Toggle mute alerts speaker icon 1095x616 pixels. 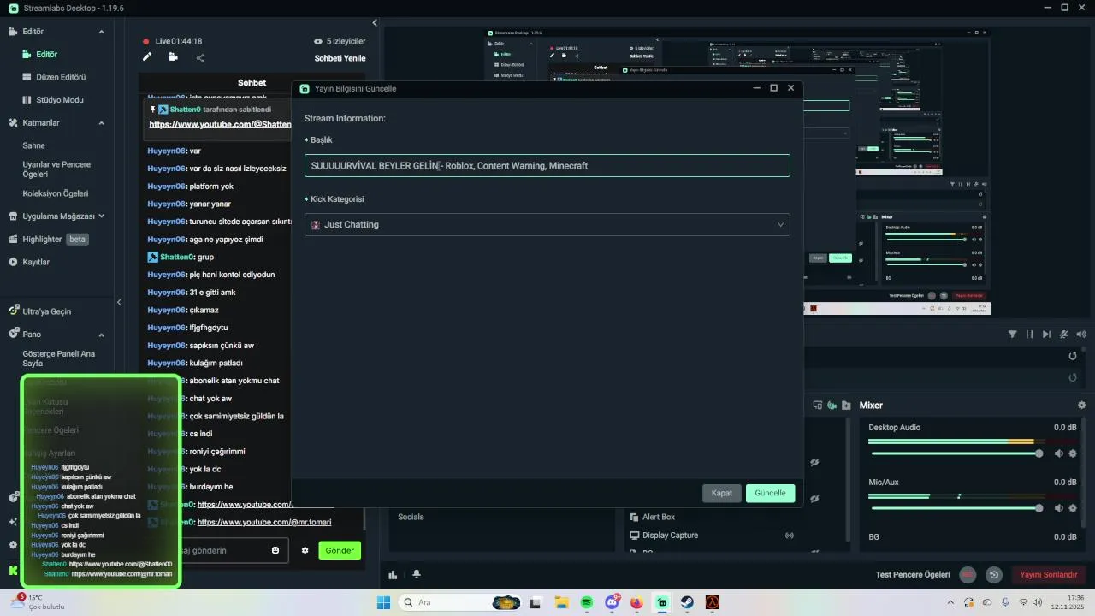(x=1081, y=335)
